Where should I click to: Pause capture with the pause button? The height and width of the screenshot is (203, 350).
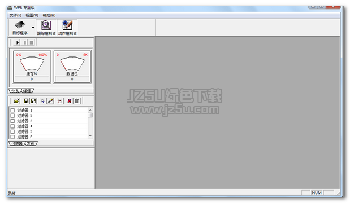coord(24,42)
